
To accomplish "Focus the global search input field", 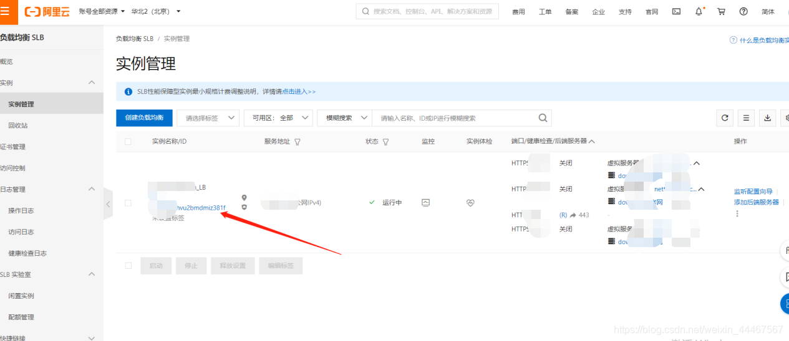I will click(x=427, y=11).
